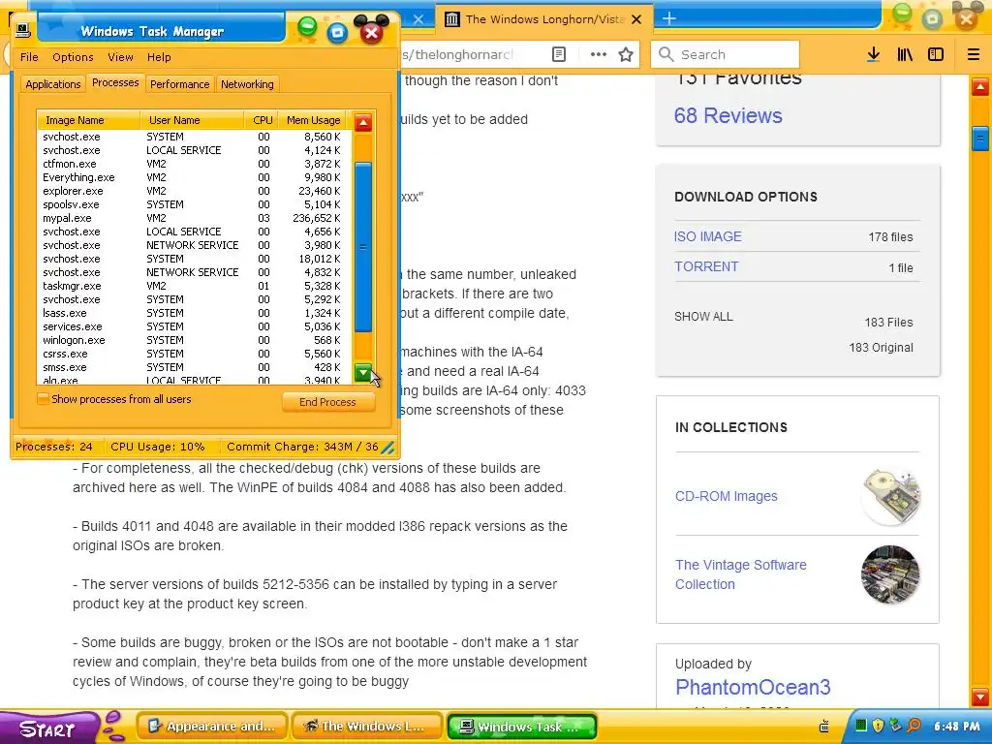Select the smss.exe process row
The height and width of the screenshot is (744, 992).
[x=193, y=367]
